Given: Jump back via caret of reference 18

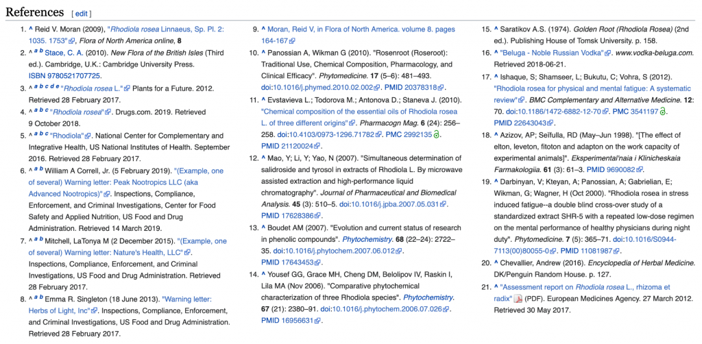Looking at the screenshot, I should [x=496, y=134].
